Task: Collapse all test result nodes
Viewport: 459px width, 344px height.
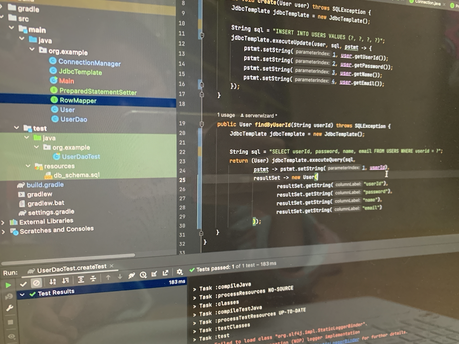Action: click(93, 279)
